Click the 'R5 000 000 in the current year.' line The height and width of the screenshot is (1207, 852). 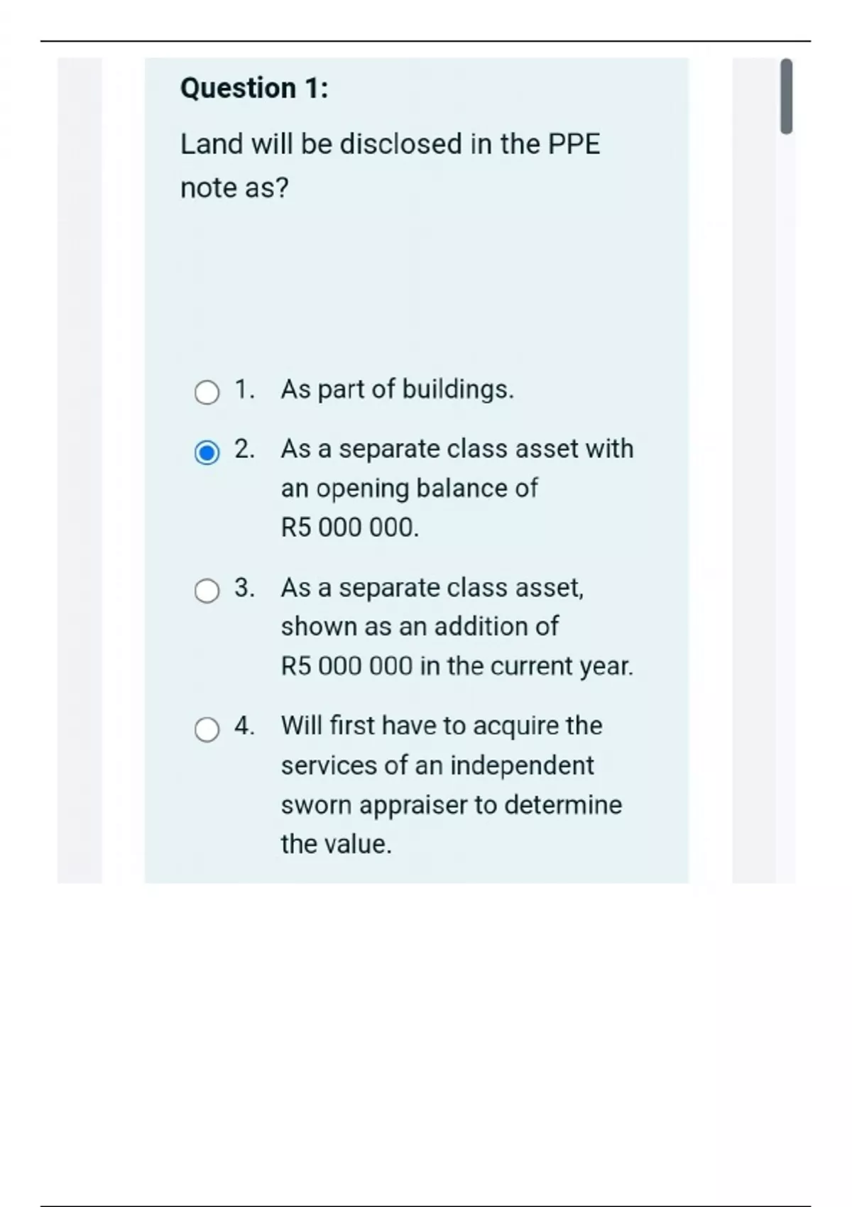[457, 666]
